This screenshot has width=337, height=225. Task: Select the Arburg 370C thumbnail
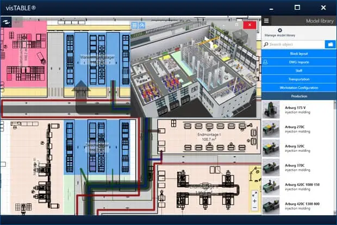coord(271,168)
